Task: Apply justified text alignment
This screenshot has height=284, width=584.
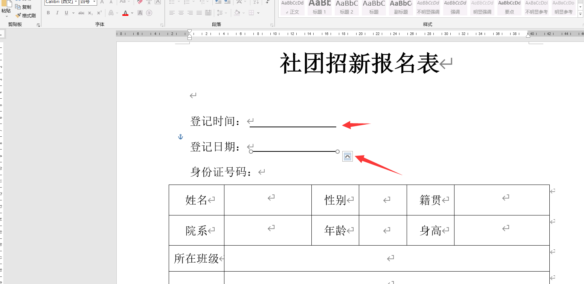Action: pos(199,13)
